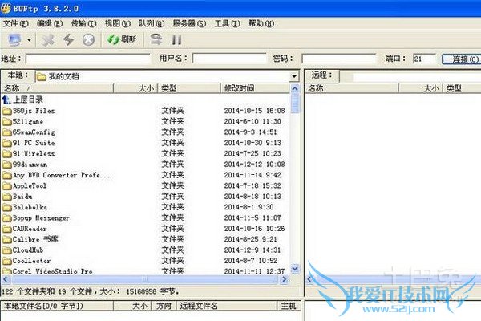Click date 2014-12-12 10:08 cell
Image resolution: width=481 pixels, height=321 pixels.
pyautogui.click(x=255, y=165)
